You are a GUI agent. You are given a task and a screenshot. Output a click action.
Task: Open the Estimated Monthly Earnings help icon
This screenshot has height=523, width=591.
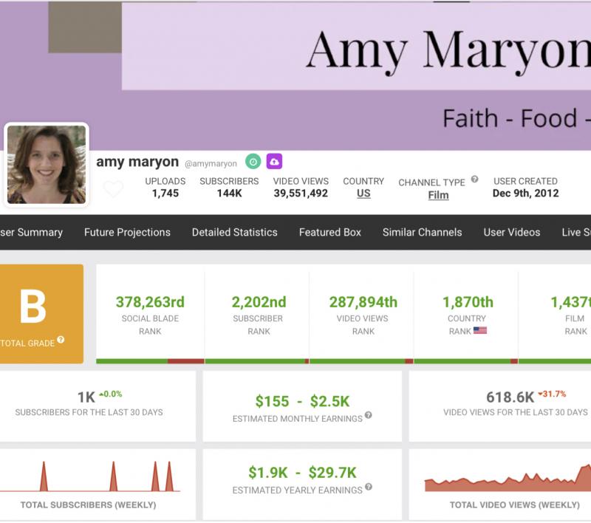coord(368,415)
